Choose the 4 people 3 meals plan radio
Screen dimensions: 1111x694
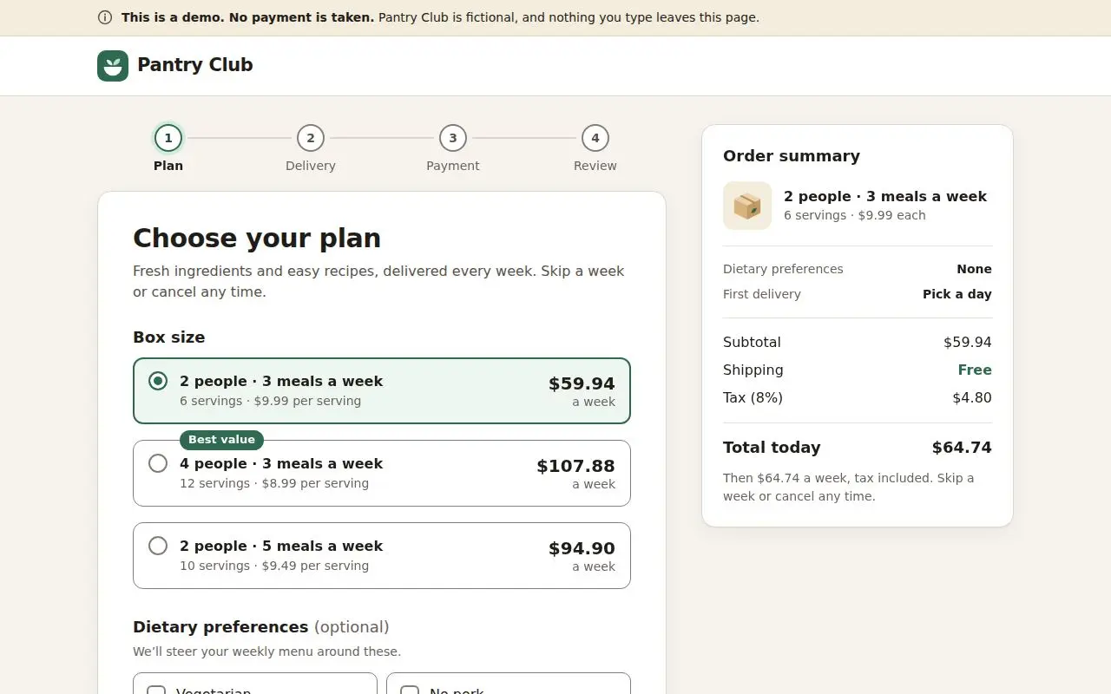(158, 463)
